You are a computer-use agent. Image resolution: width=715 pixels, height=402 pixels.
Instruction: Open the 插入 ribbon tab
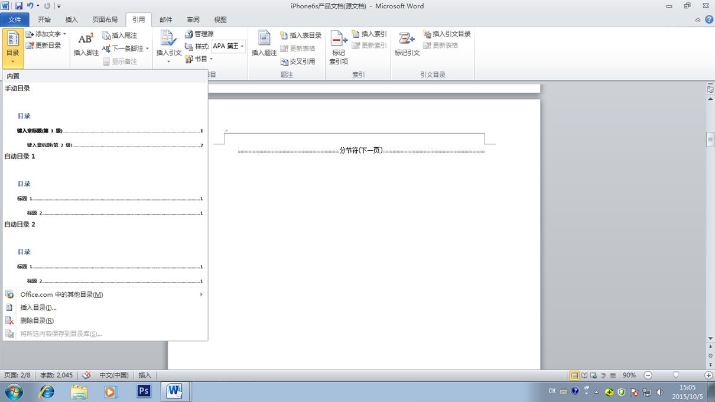pyautogui.click(x=71, y=20)
